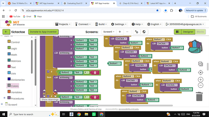Open the not-equal operator dropdown for Button2
Image resolution: width=209 pixels, height=117 pixels.
[x=87, y=73]
